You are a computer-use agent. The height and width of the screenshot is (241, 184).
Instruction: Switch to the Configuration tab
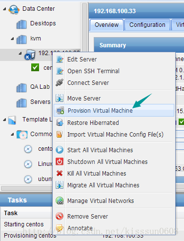coord(147,25)
